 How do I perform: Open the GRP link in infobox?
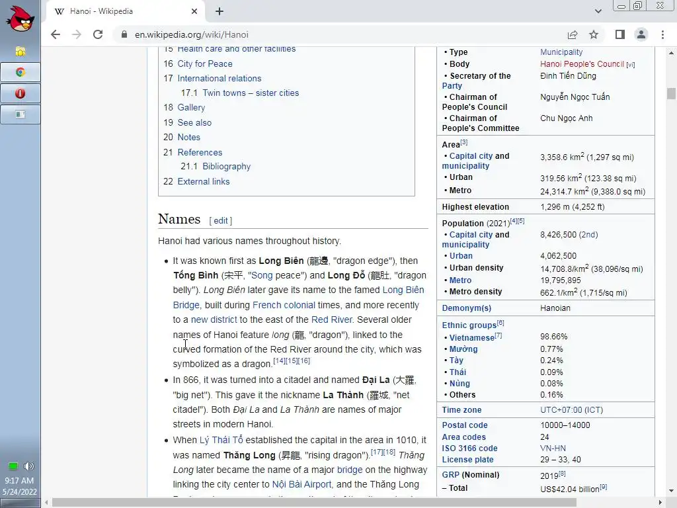point(450,475)
